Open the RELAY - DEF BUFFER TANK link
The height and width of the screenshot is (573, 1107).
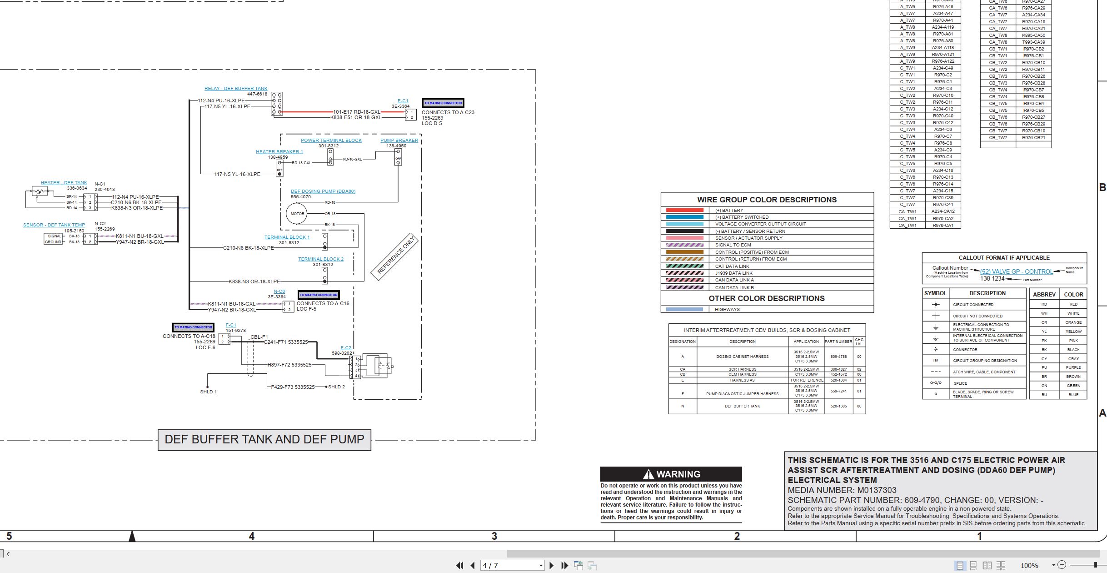coord(236,89)
